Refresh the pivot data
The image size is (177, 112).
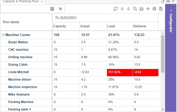click(x=116, y=9)
